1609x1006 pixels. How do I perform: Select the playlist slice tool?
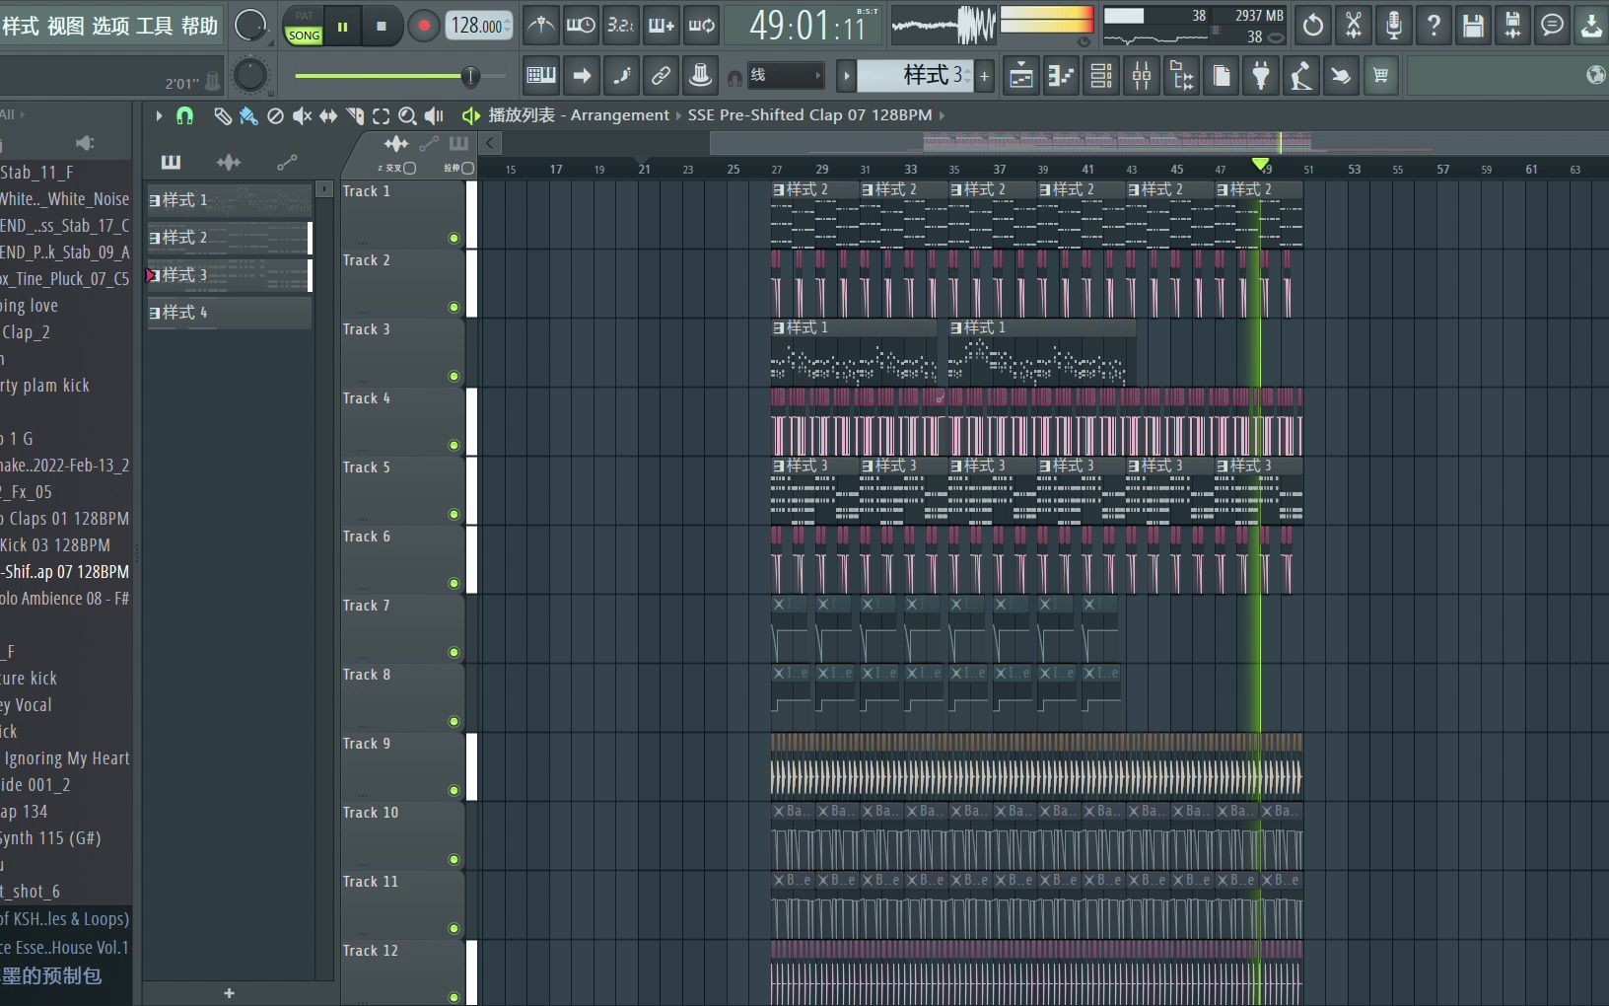(355, 116)
